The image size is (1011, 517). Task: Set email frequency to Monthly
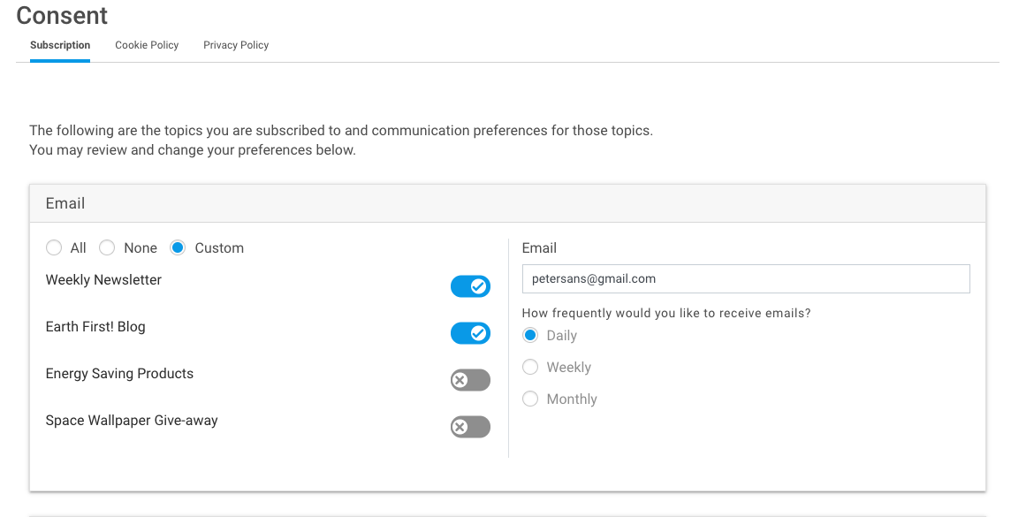[x=530, y=399]
